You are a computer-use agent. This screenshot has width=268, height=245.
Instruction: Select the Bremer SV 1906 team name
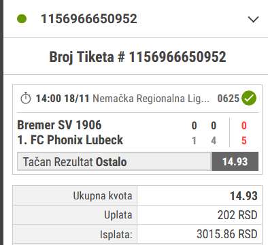tap(59, 125)
